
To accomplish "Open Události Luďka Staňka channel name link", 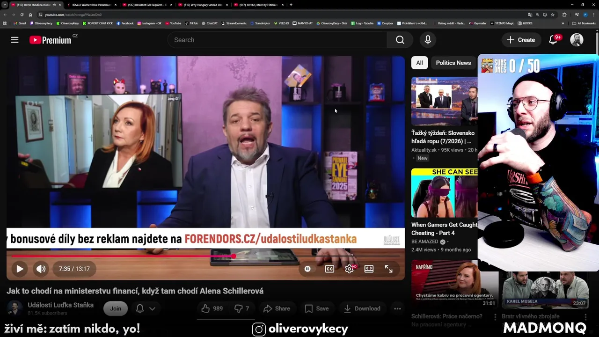I will tap(60, 305).
